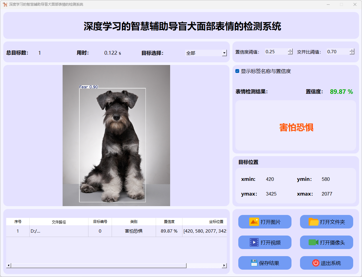Screen dimensions: 362x277
Task: Click the 文件路径 column header
Action: 59,222
